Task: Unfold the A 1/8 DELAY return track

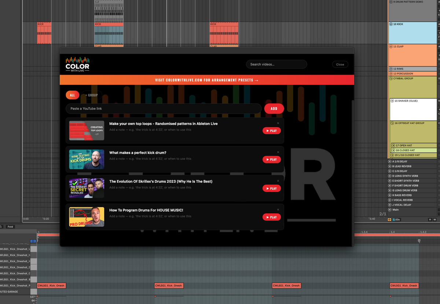Action: [390, 161]
